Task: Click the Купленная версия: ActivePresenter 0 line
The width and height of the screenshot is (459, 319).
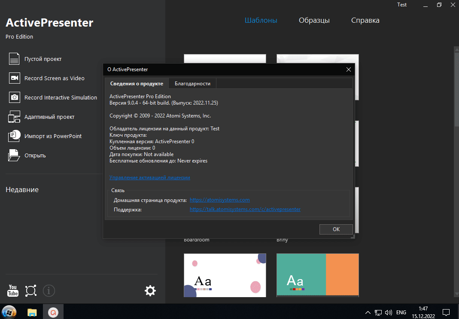Action: click(152, 141)
